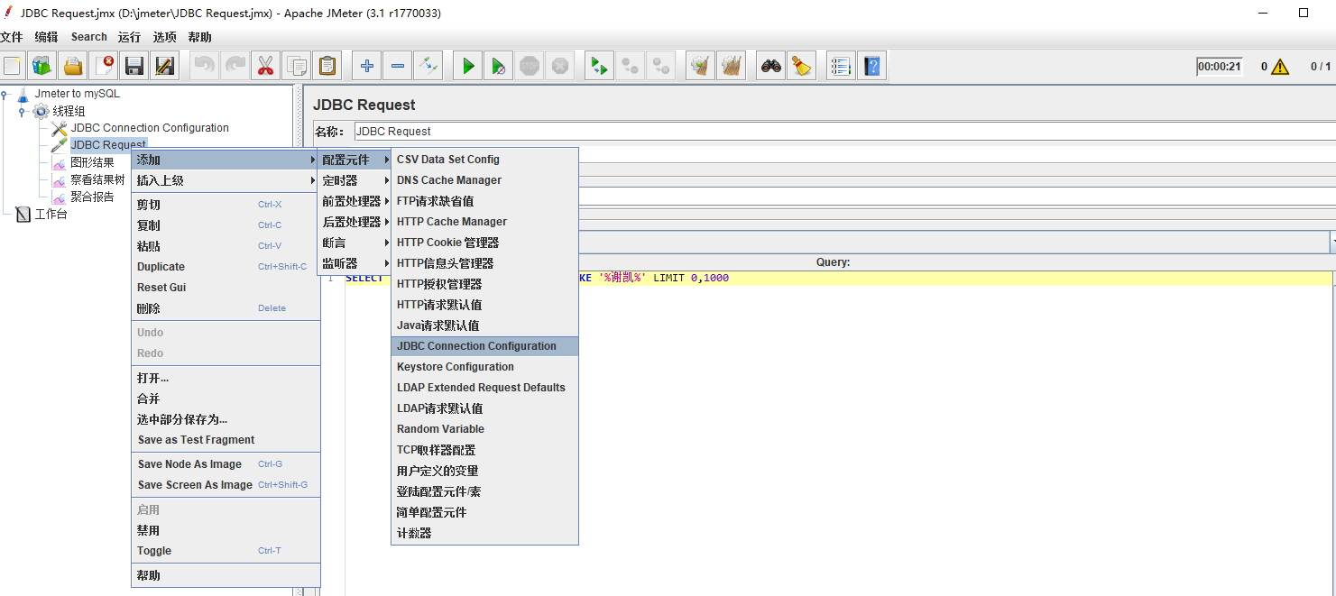Open Help with question mark icon

[x=871, y=66]
